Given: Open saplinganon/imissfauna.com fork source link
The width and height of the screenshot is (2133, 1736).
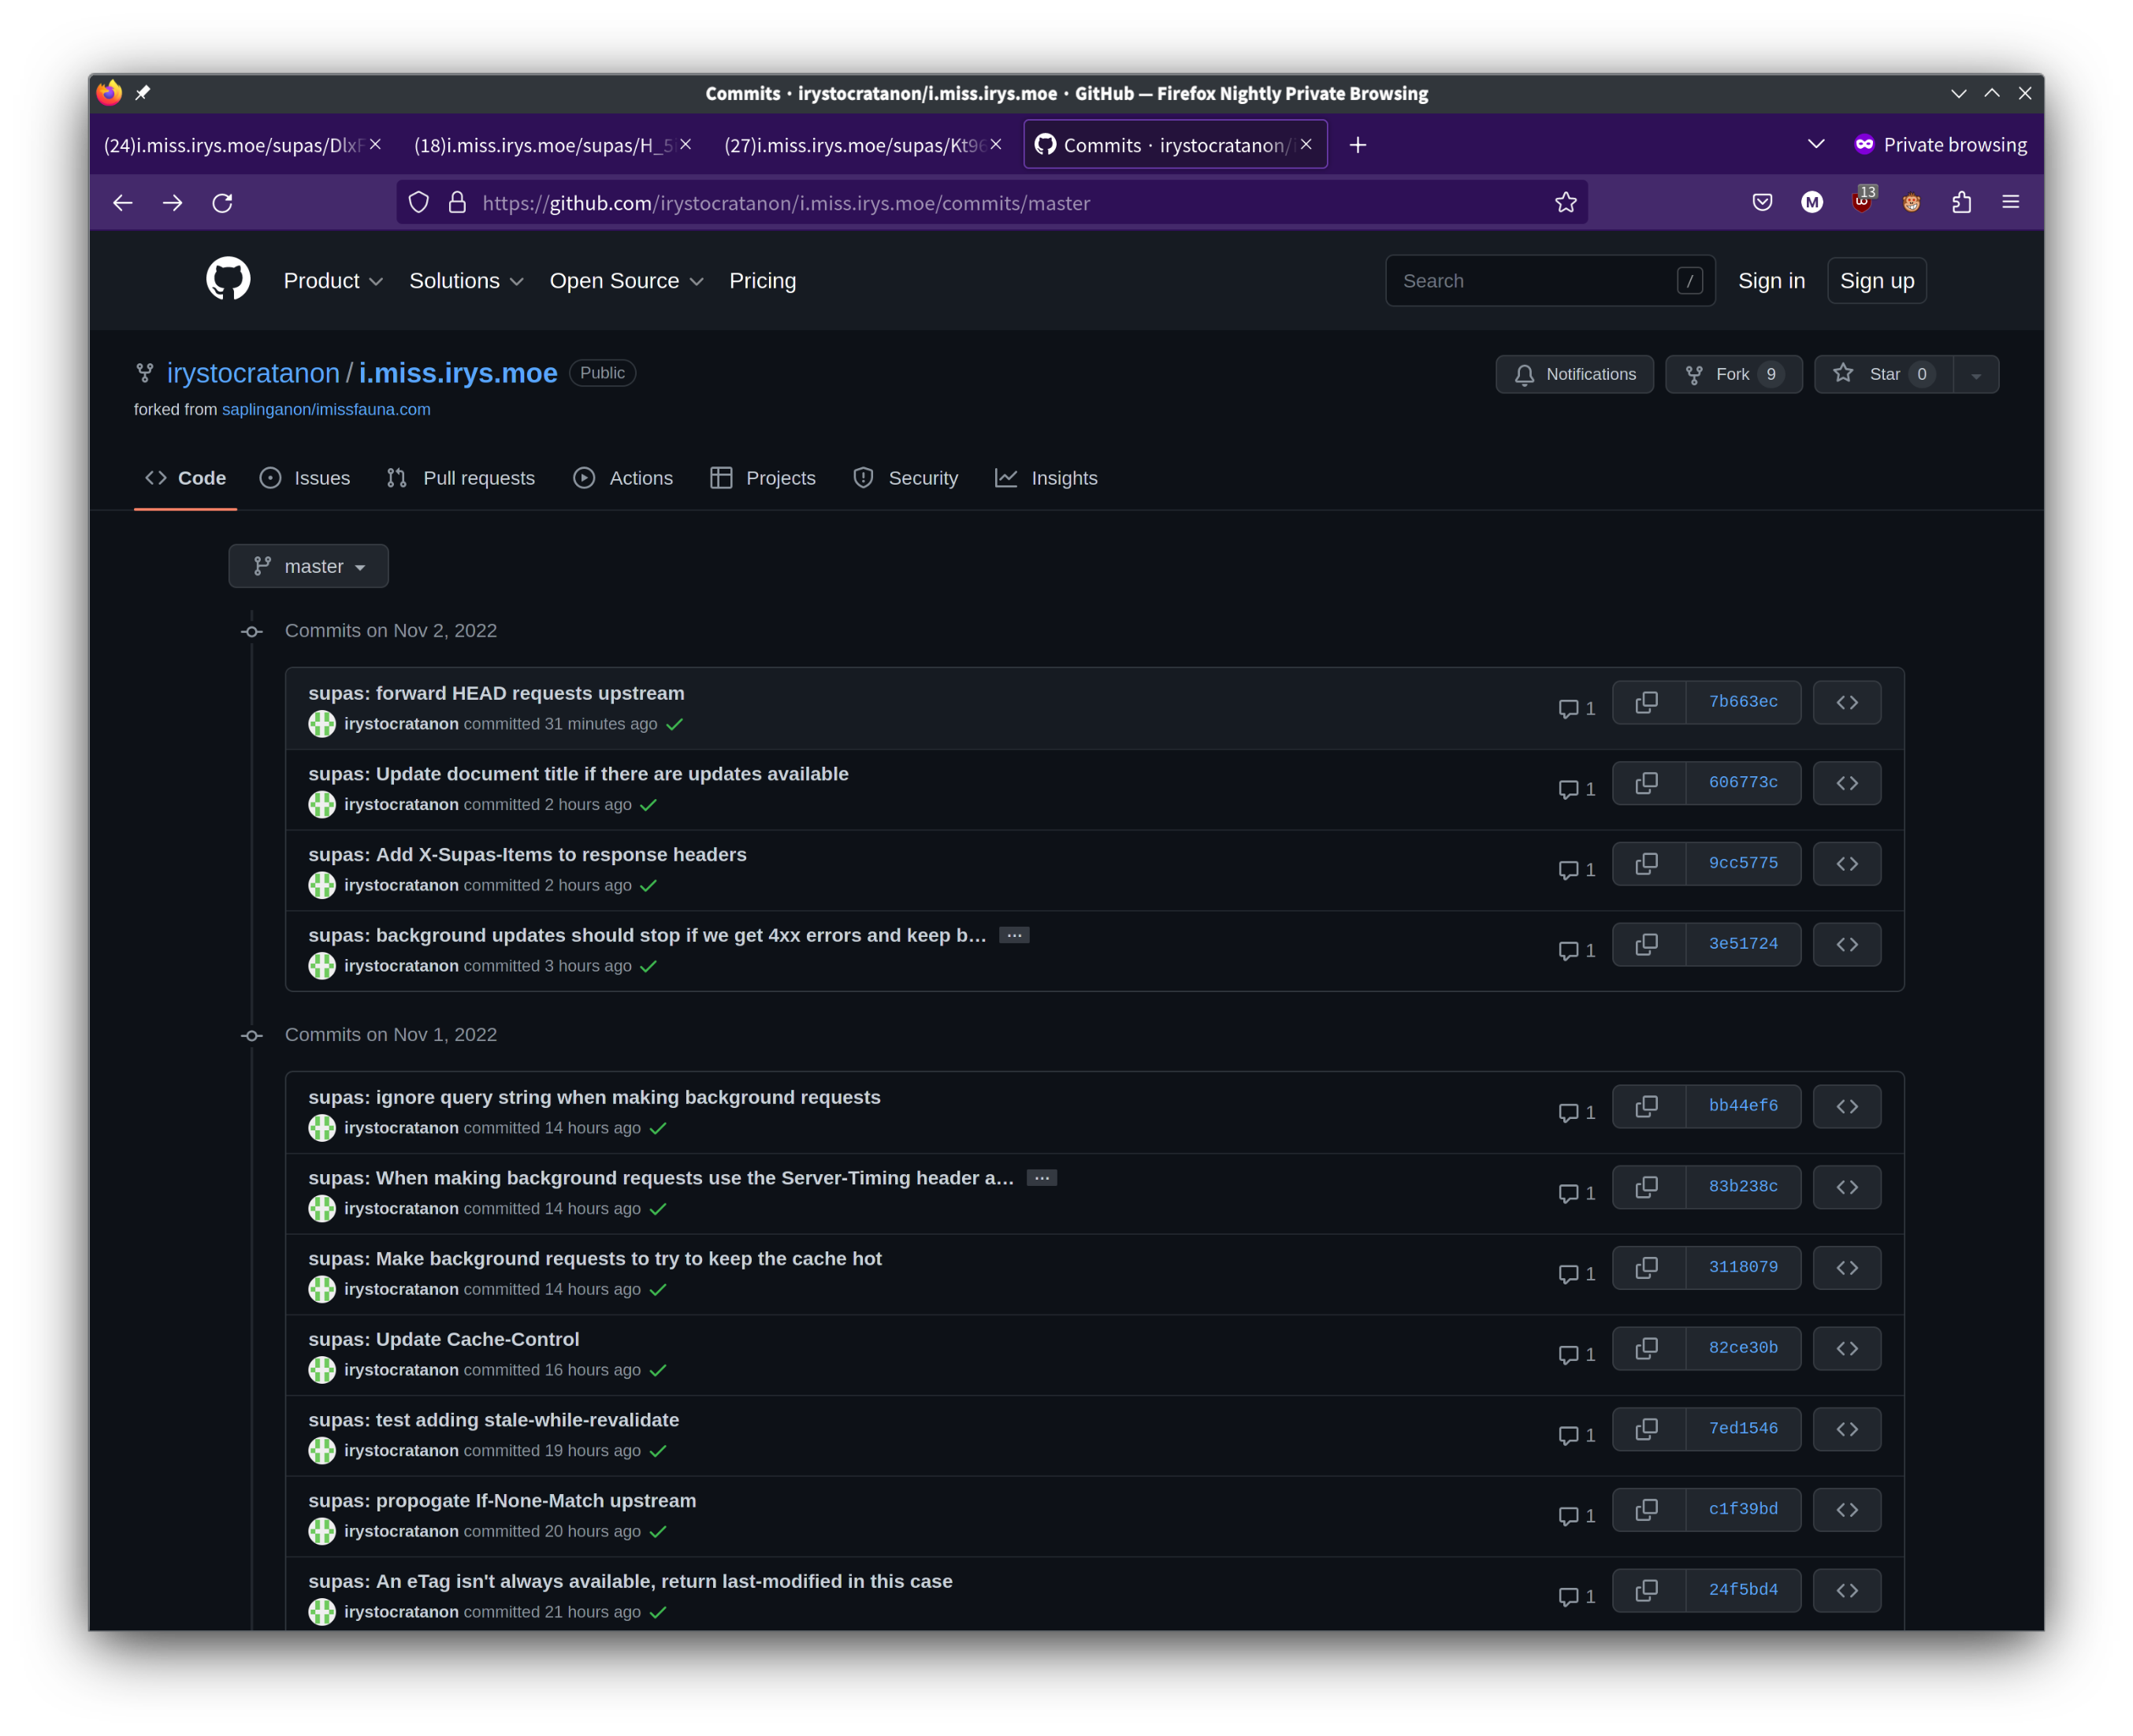Looking at the screenshot, I should pyautogui.click(x=326, y=409).
